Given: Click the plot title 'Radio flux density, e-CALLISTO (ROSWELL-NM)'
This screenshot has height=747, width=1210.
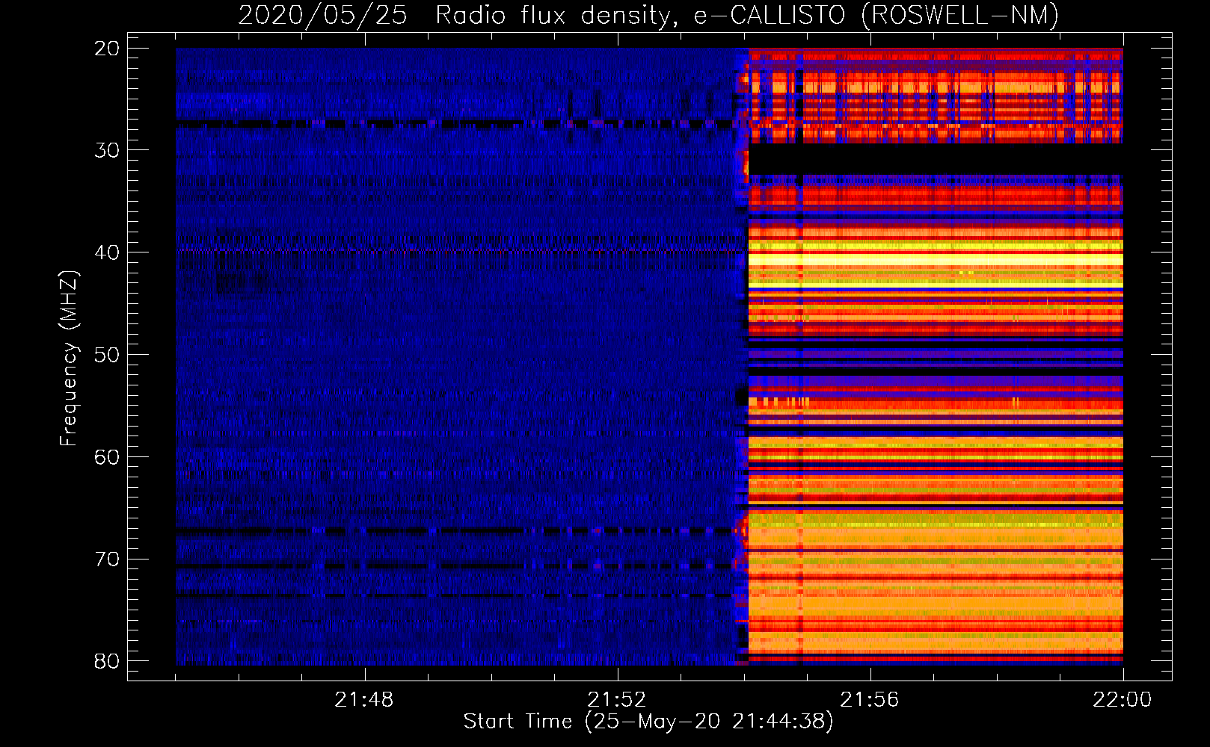Looking at the screenshot, I should 747,15.
